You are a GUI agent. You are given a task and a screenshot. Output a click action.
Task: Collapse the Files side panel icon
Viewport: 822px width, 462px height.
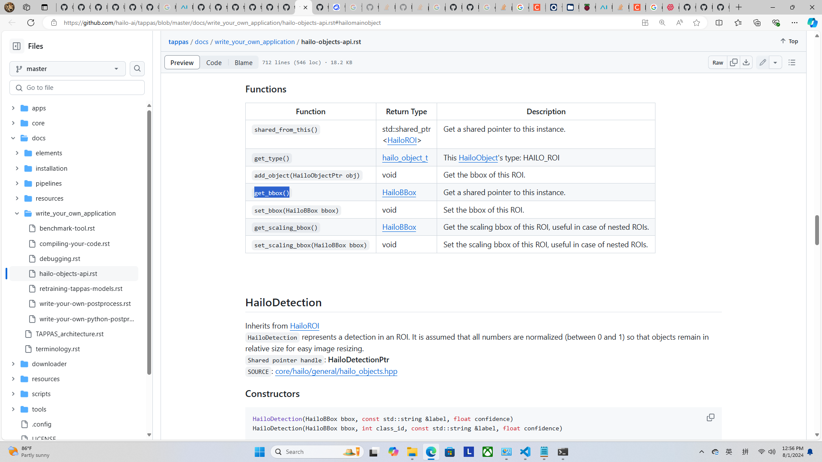[x=17, y=46]
